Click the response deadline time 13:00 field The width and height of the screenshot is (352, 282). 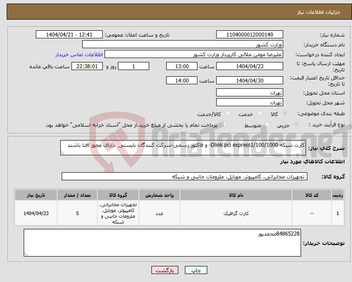point(182,66)
